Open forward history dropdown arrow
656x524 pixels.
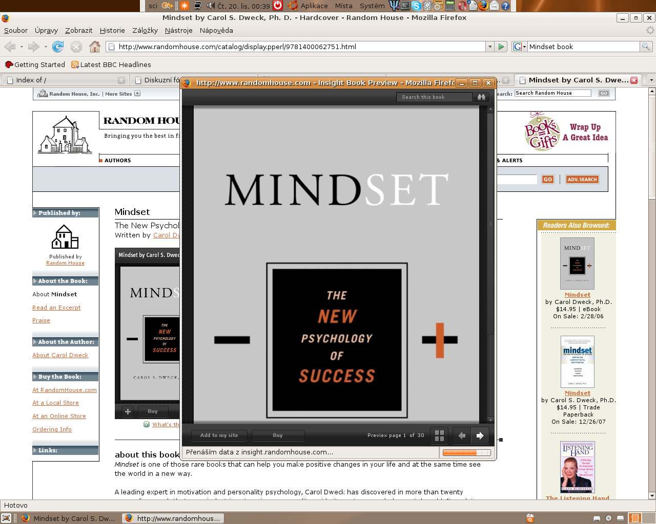pos(46,47)
